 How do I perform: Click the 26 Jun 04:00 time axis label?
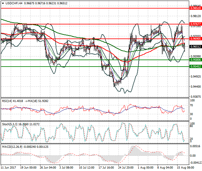pos(48,168)
